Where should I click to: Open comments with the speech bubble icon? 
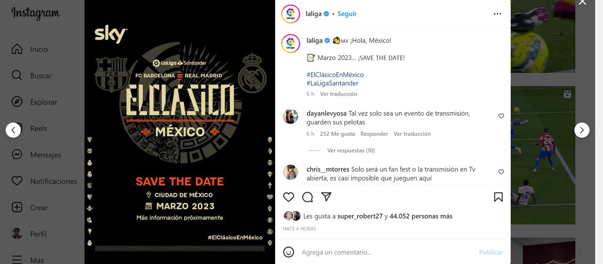(308, 197)
